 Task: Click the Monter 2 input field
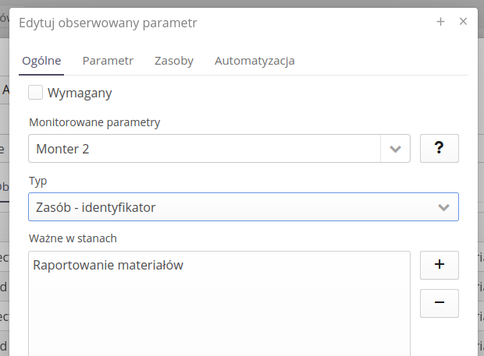coord(203,149)
